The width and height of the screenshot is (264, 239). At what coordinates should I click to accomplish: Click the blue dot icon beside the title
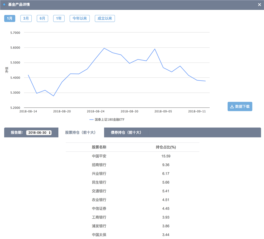coord(4,5)
